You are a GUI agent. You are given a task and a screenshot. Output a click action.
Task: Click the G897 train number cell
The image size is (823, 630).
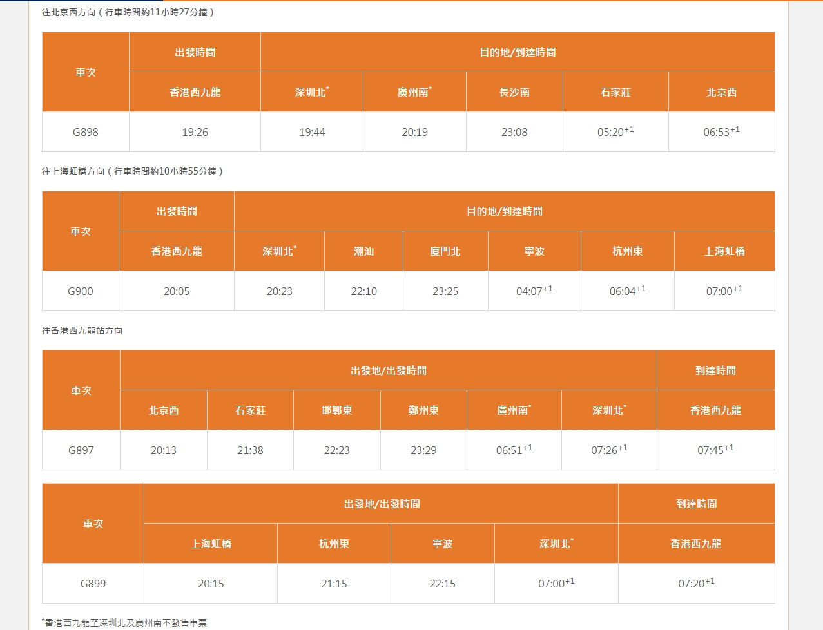tap(81, 450)
